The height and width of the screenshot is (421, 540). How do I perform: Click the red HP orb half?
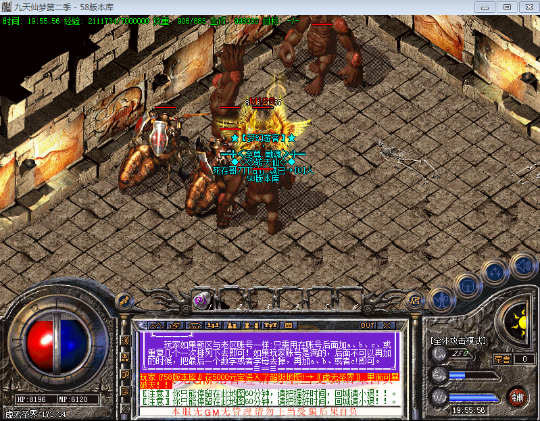41,345
